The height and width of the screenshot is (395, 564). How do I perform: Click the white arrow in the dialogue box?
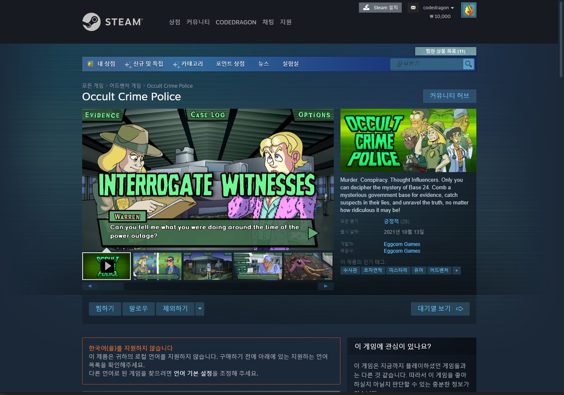click(x=313, y=233)
